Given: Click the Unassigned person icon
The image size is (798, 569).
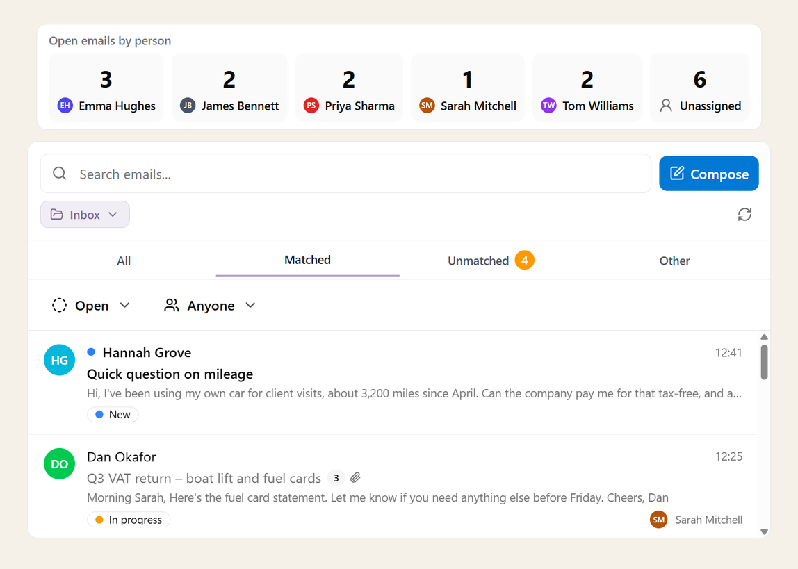Looking at the screenshot, I should point(666,106).
